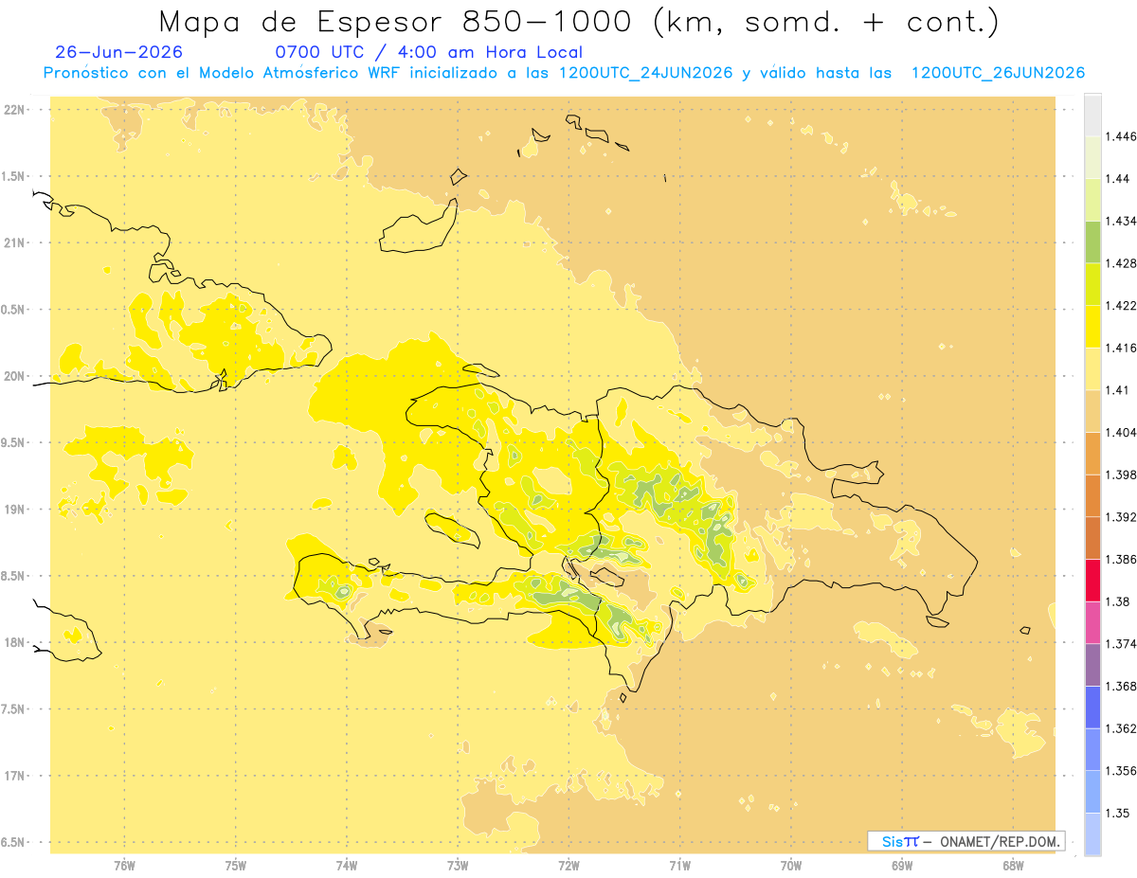The image size is (1137, 878).
Task: Click the legend value '1.374'
Action: [x=1122, y=644]
